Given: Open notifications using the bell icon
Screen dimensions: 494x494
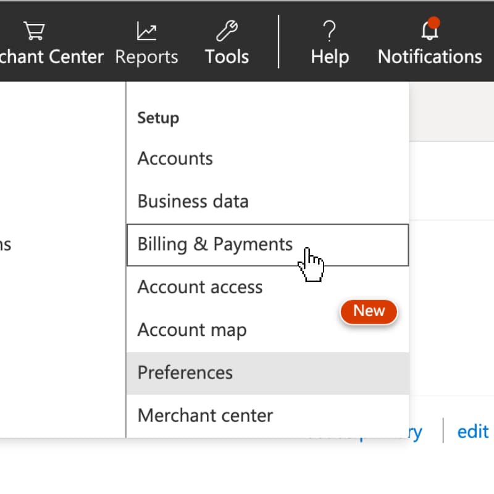Looking at the screenshot, I should coord(429,31).
